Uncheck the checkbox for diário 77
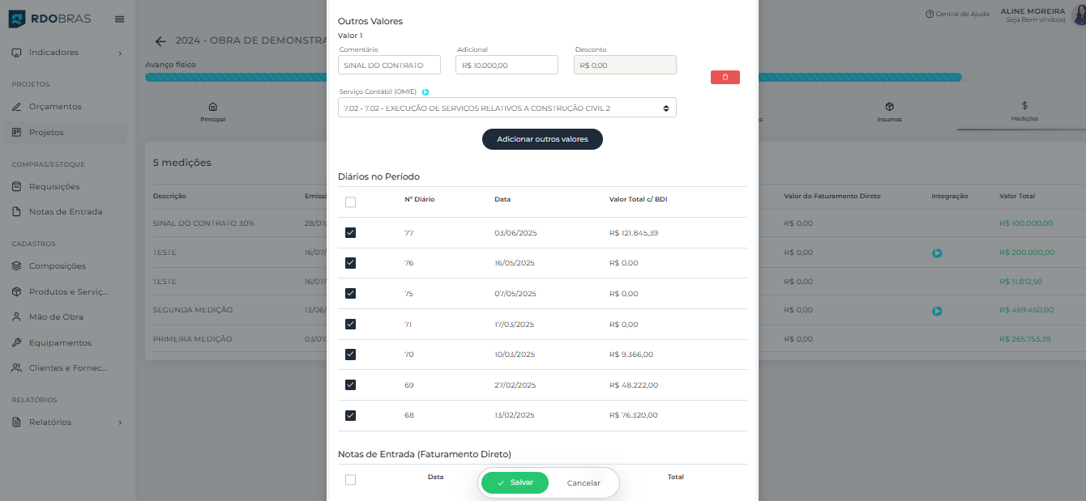1086x501 pixels. pos(350,233)
